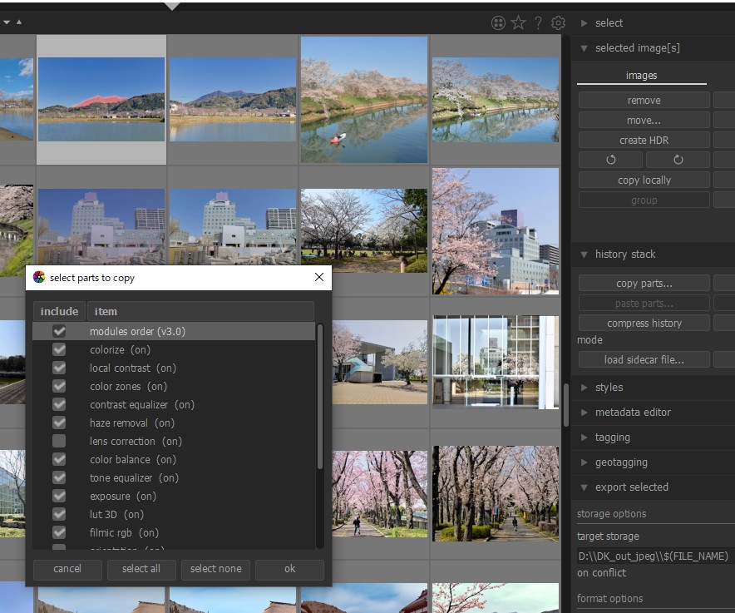Select the cherry blossom path thumbnail with cyclist
Screen dimensions: 735x613
click(x=380, y=494)
